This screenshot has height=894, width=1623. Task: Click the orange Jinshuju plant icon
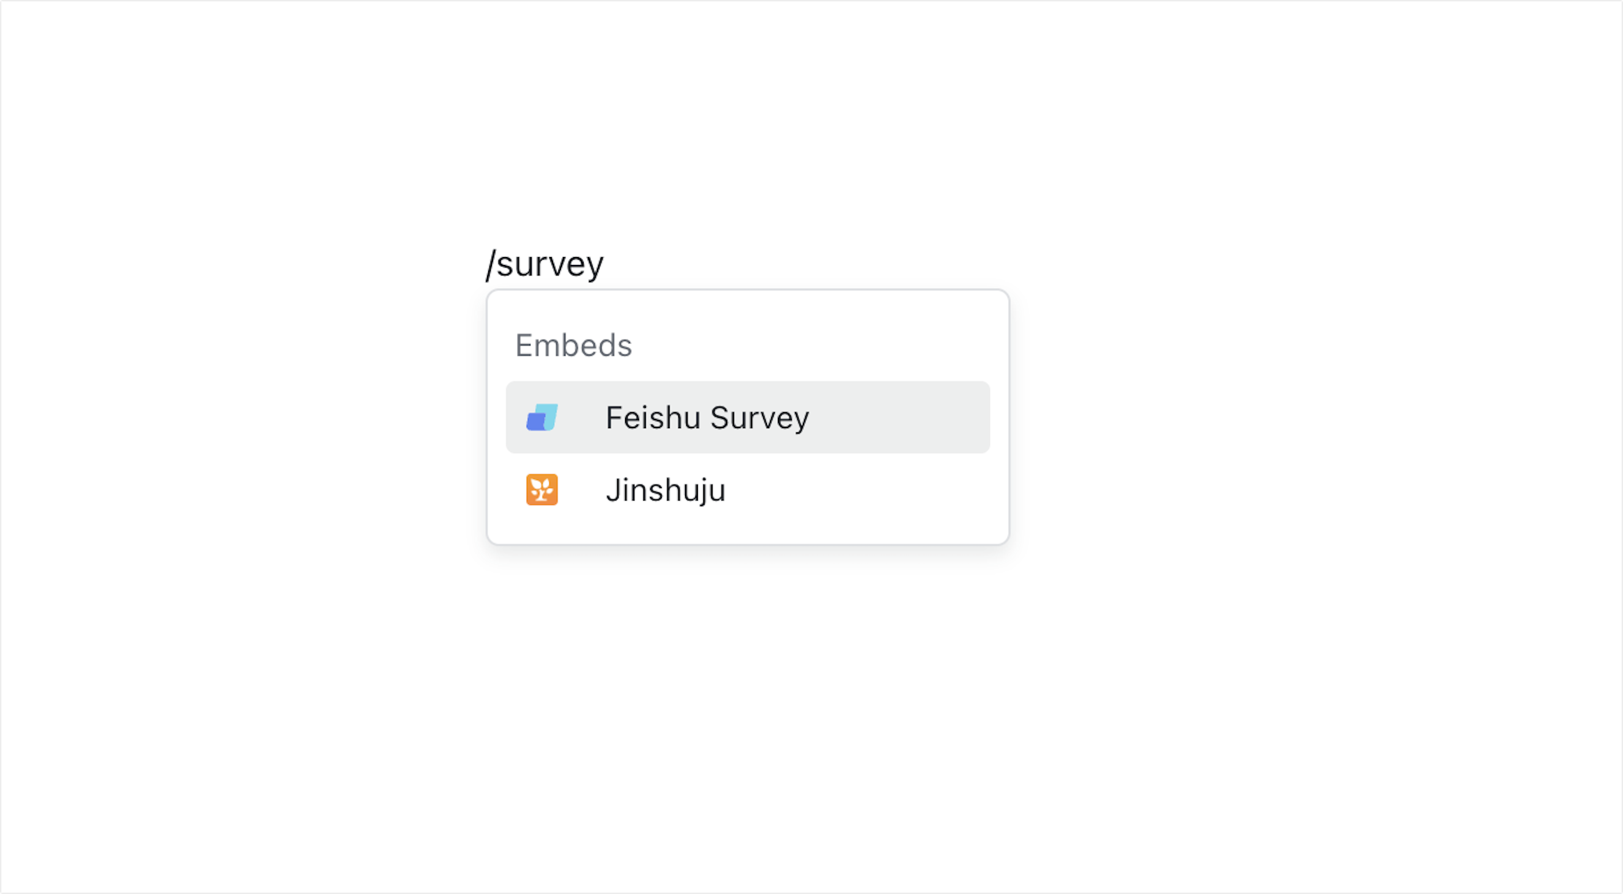point(542,490)
